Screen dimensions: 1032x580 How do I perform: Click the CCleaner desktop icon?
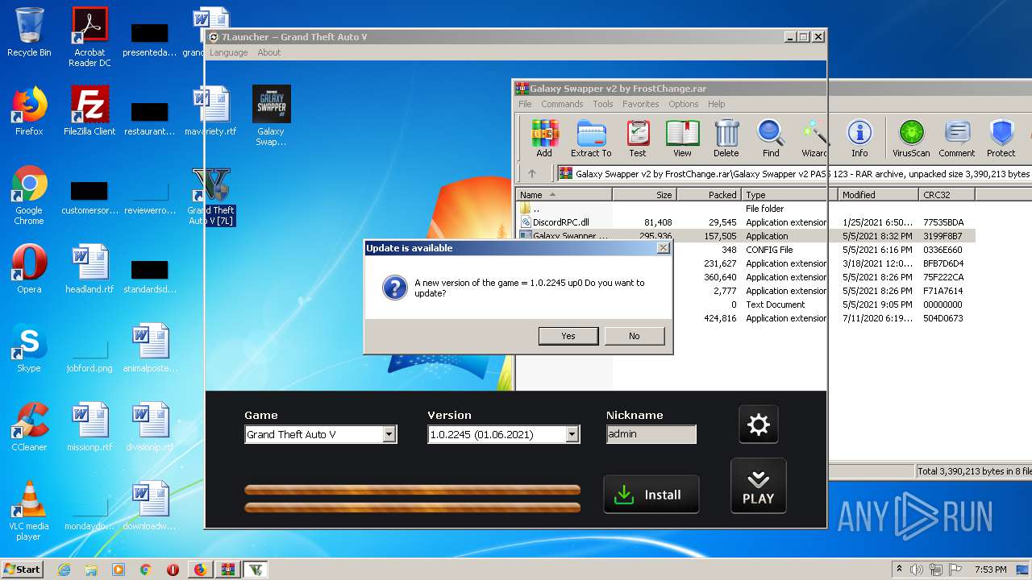click(x=29, y=427)
